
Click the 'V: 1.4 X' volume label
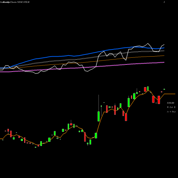[x=171, y=107]
